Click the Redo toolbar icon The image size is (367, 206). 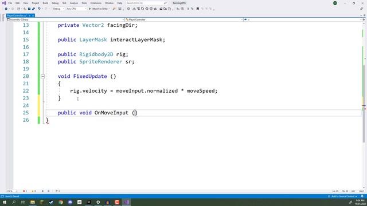pos(46,9)
